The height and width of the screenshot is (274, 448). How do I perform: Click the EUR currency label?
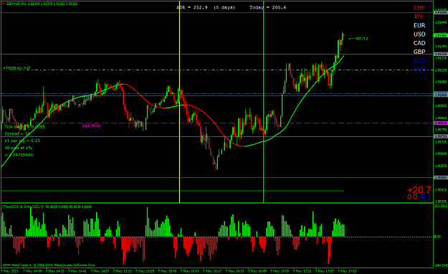point(419,25)
